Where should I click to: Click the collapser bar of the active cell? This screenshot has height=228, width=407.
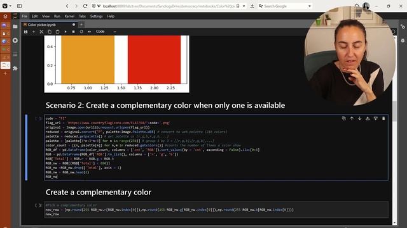[26, 148]
